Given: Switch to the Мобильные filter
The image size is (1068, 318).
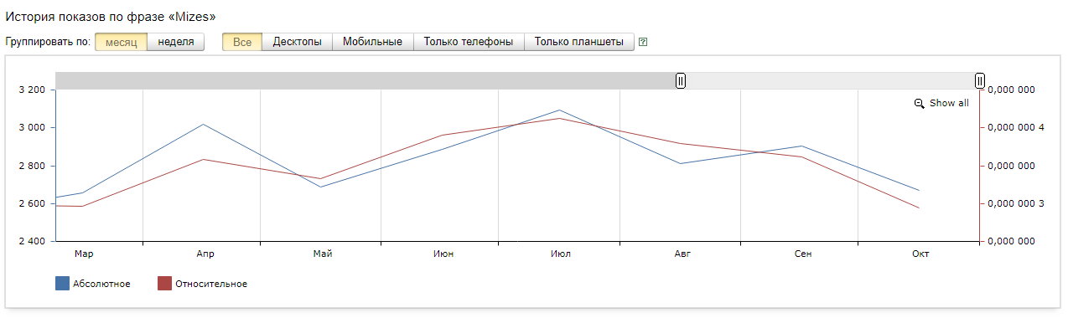Looking at the screenshot, I should [x=373, y=42].
